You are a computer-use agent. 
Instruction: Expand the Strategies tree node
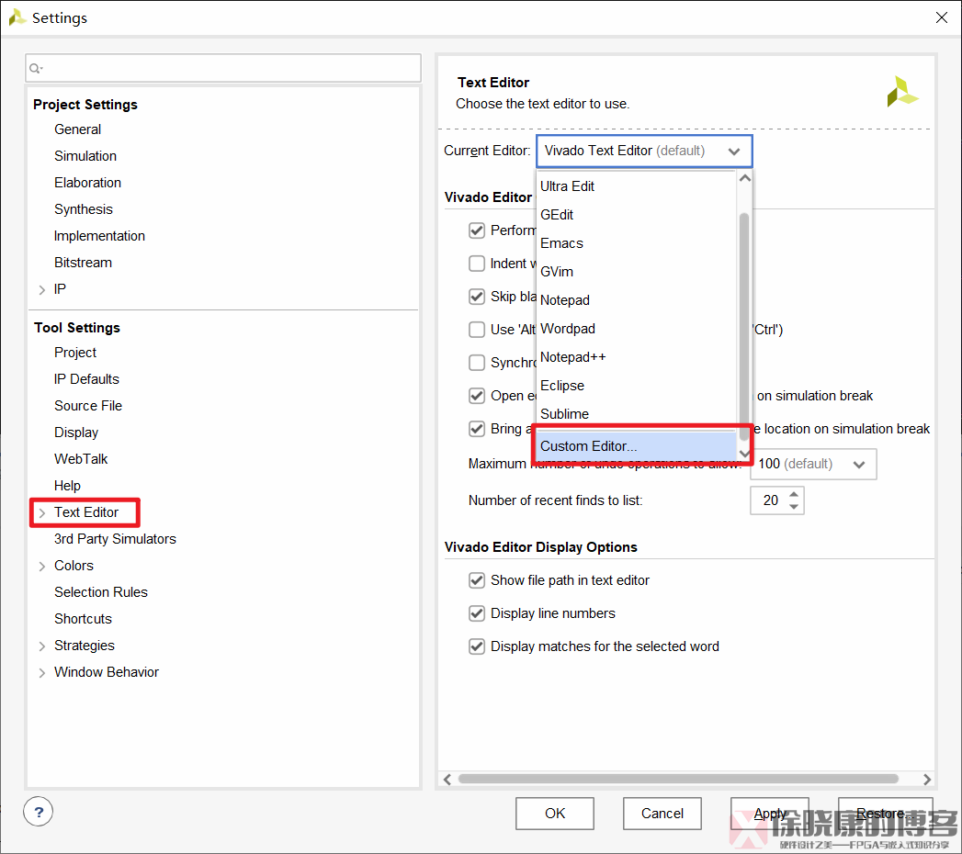pos(41,646)
